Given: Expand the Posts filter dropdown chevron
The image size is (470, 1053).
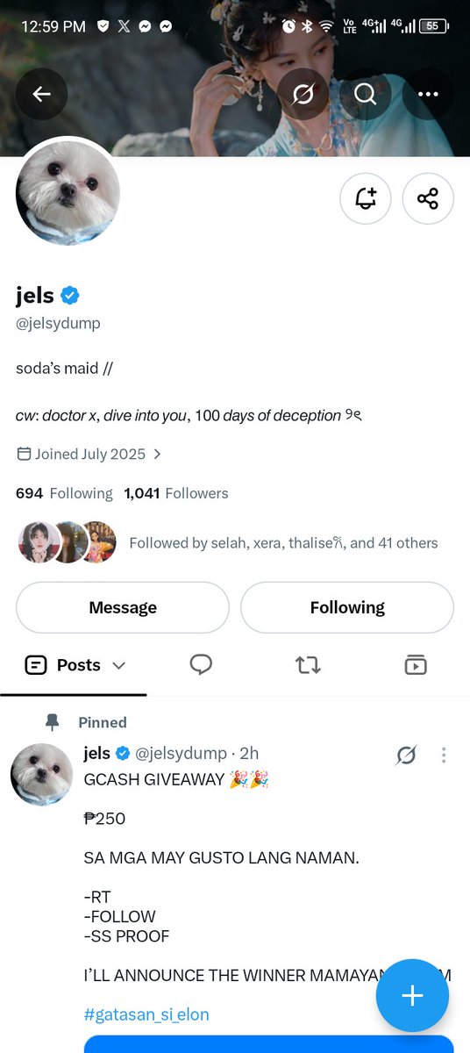Looking at the screenshot, I should pyautogui.click(x=119, y=665).
